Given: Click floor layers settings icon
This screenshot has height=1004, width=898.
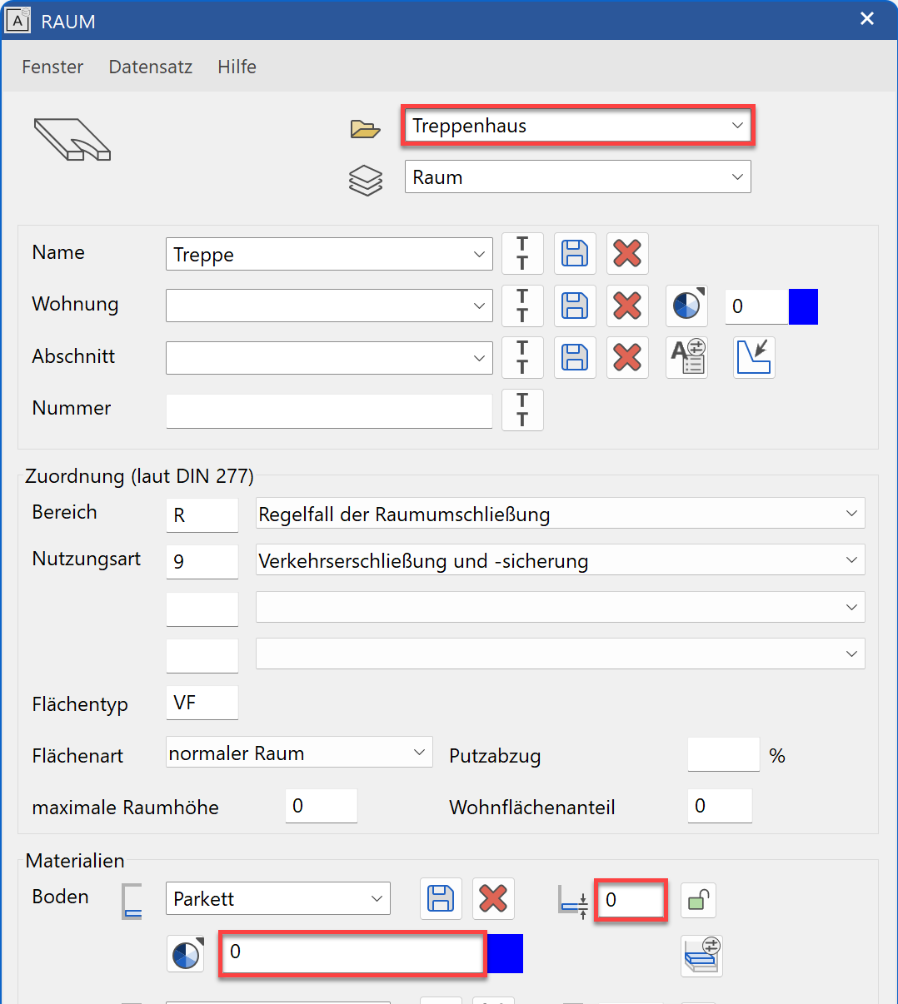Looking at the screenshot, I should point(701,956).
